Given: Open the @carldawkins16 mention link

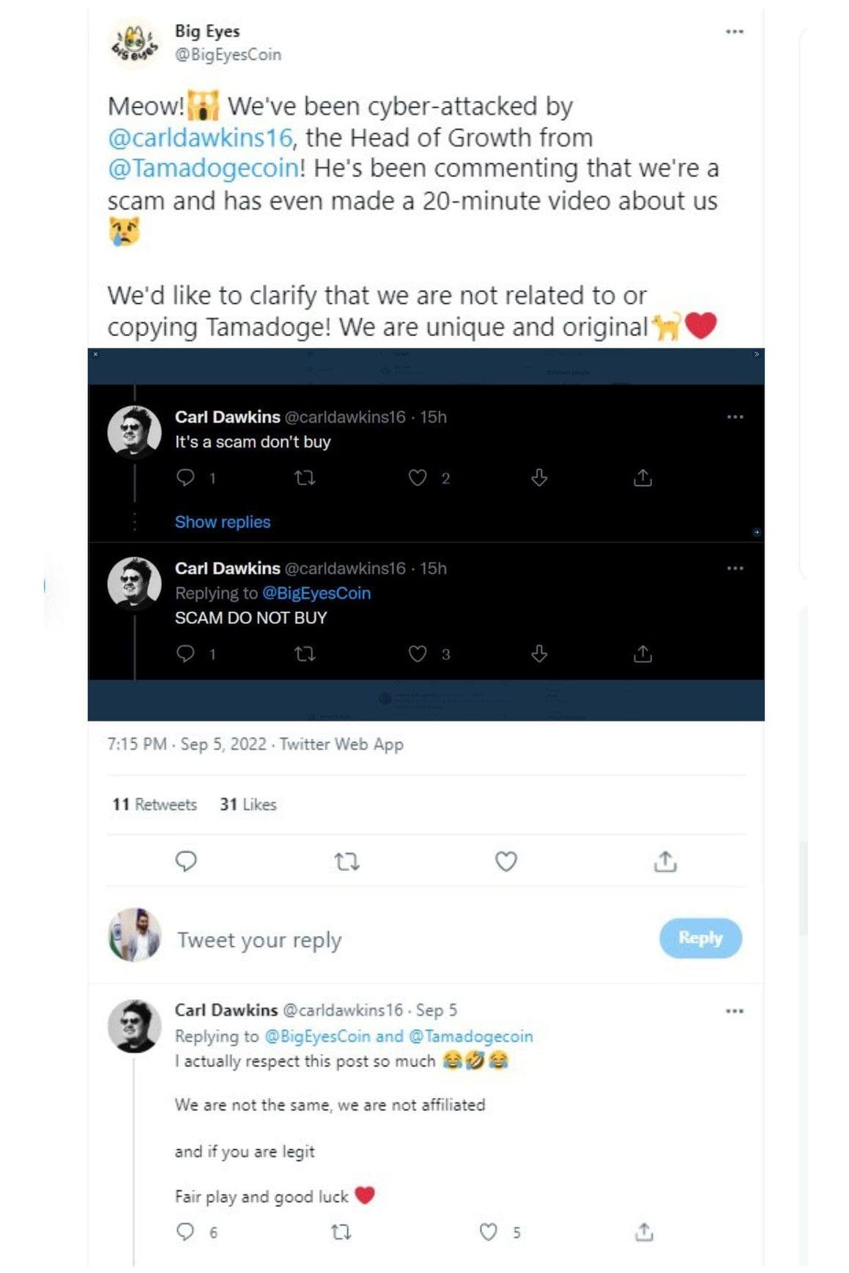Looking at the screenshot, I should 200,138.
